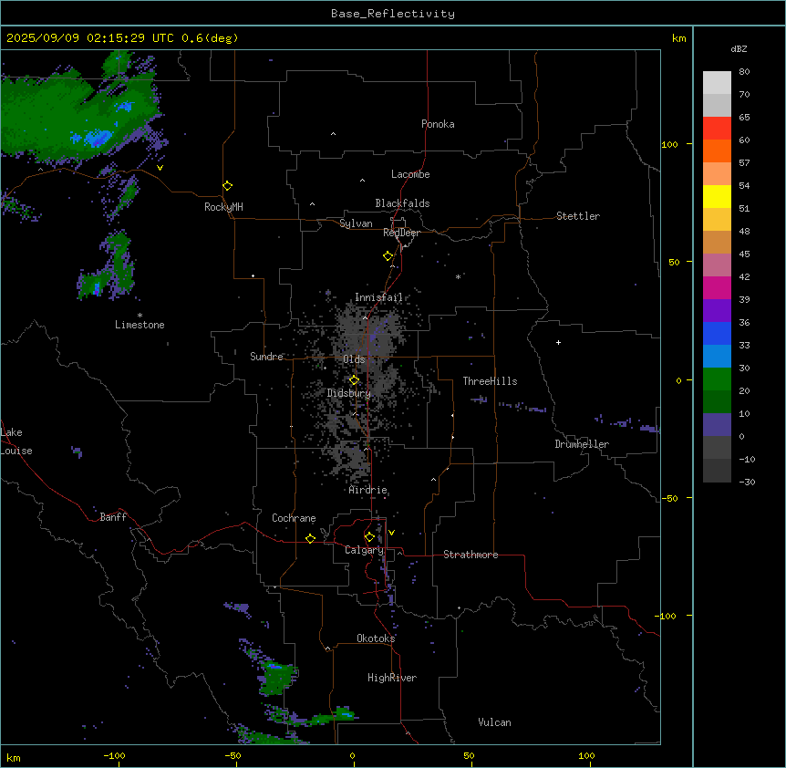Click the RockyMH label

click(223, 207)
